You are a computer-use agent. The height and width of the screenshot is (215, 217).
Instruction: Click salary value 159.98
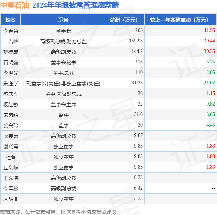click(136, 41)
